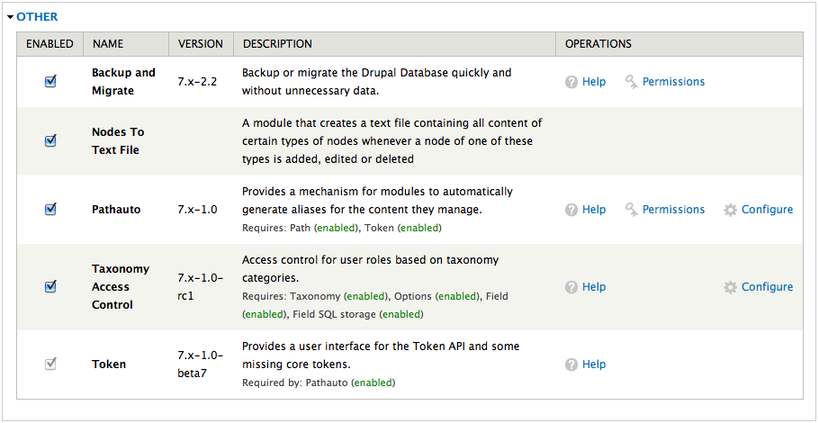Click the gear icon in Pathauto row

(x=730, y=210)
